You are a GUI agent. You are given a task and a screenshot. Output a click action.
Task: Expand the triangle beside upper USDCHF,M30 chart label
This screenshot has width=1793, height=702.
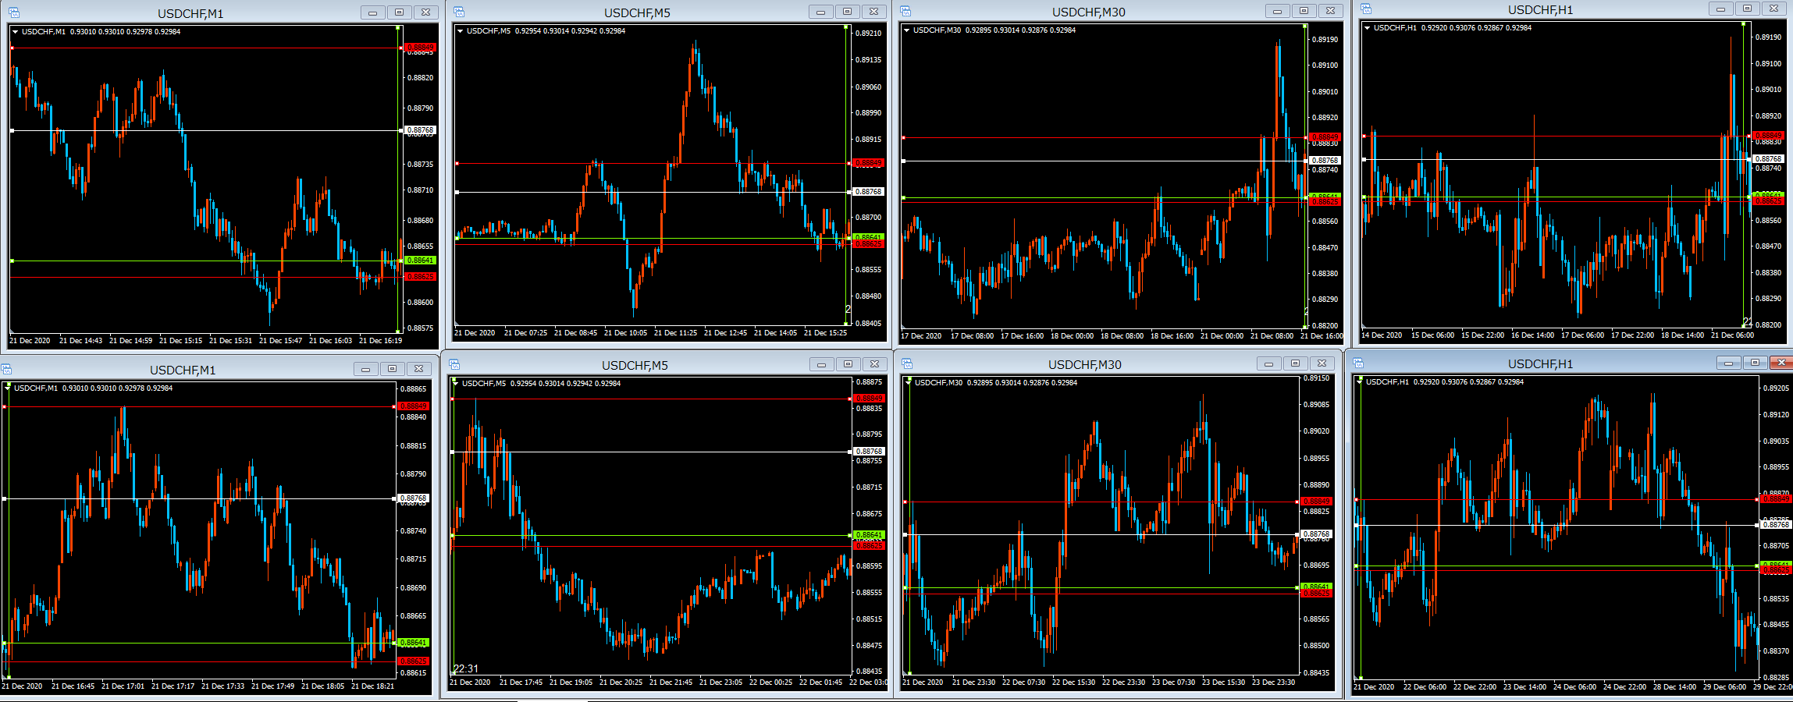coord(906,30)
